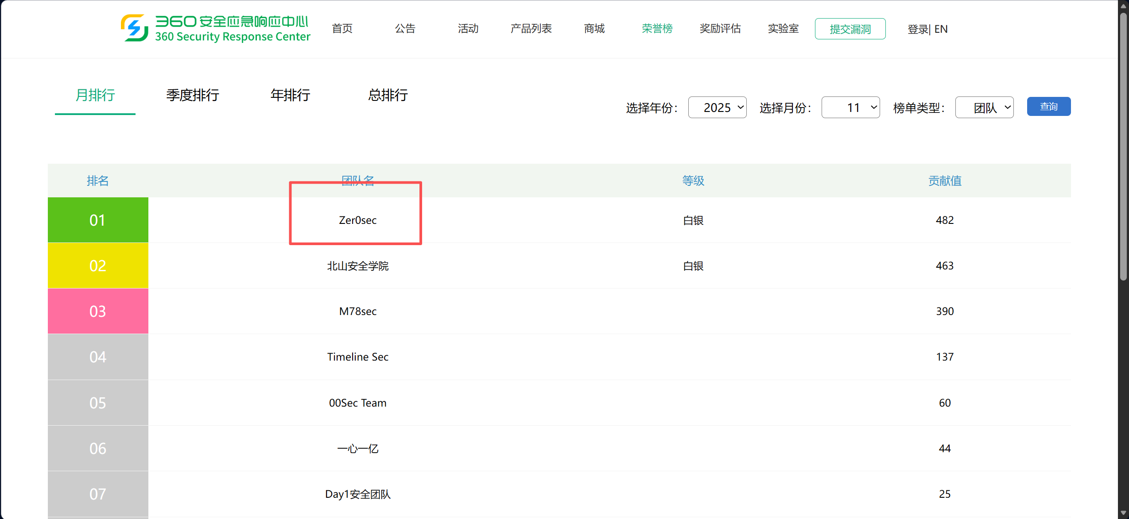Open the 首页 navigation item

pos(342,29)
